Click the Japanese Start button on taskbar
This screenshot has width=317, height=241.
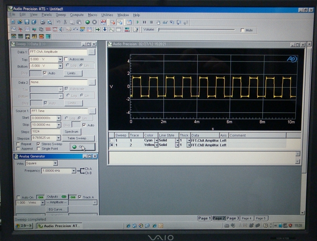click(x=24, y=226)
